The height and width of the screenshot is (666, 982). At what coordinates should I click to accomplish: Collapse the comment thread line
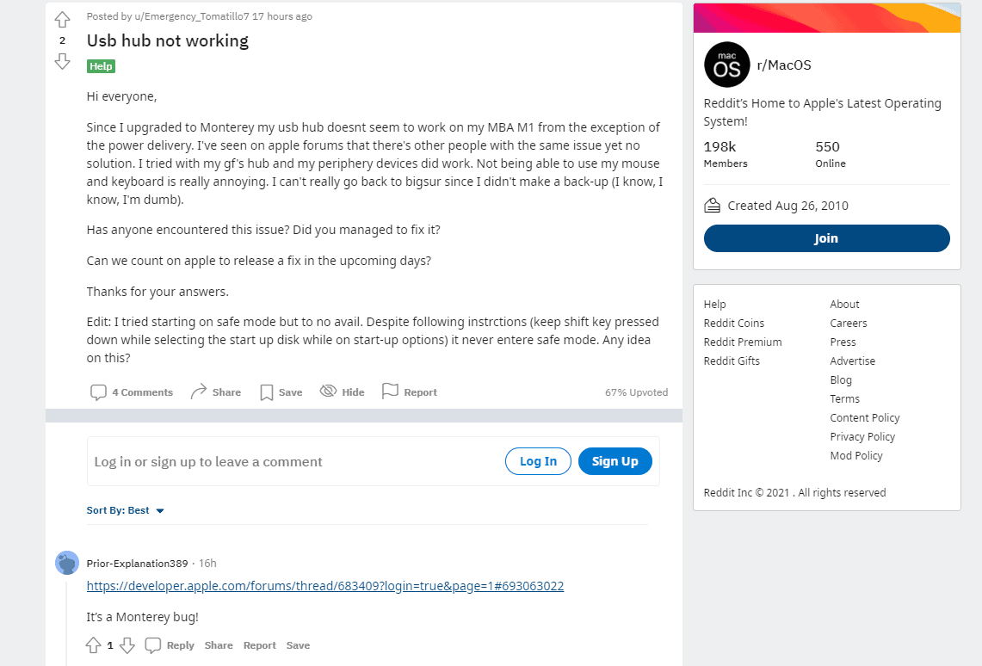[66, 623]
